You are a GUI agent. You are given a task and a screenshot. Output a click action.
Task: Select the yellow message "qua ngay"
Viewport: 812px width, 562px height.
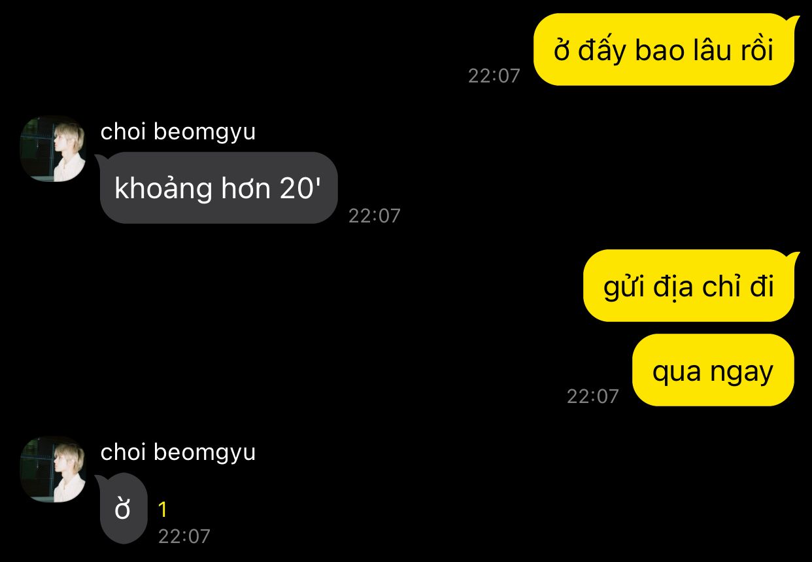tap(713, 370)
